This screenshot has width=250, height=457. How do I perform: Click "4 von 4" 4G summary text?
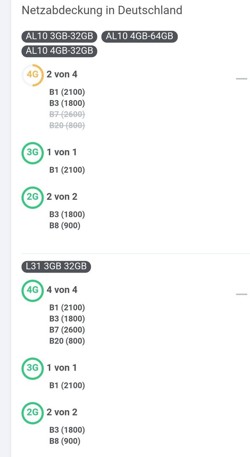(x=62, y=290)
